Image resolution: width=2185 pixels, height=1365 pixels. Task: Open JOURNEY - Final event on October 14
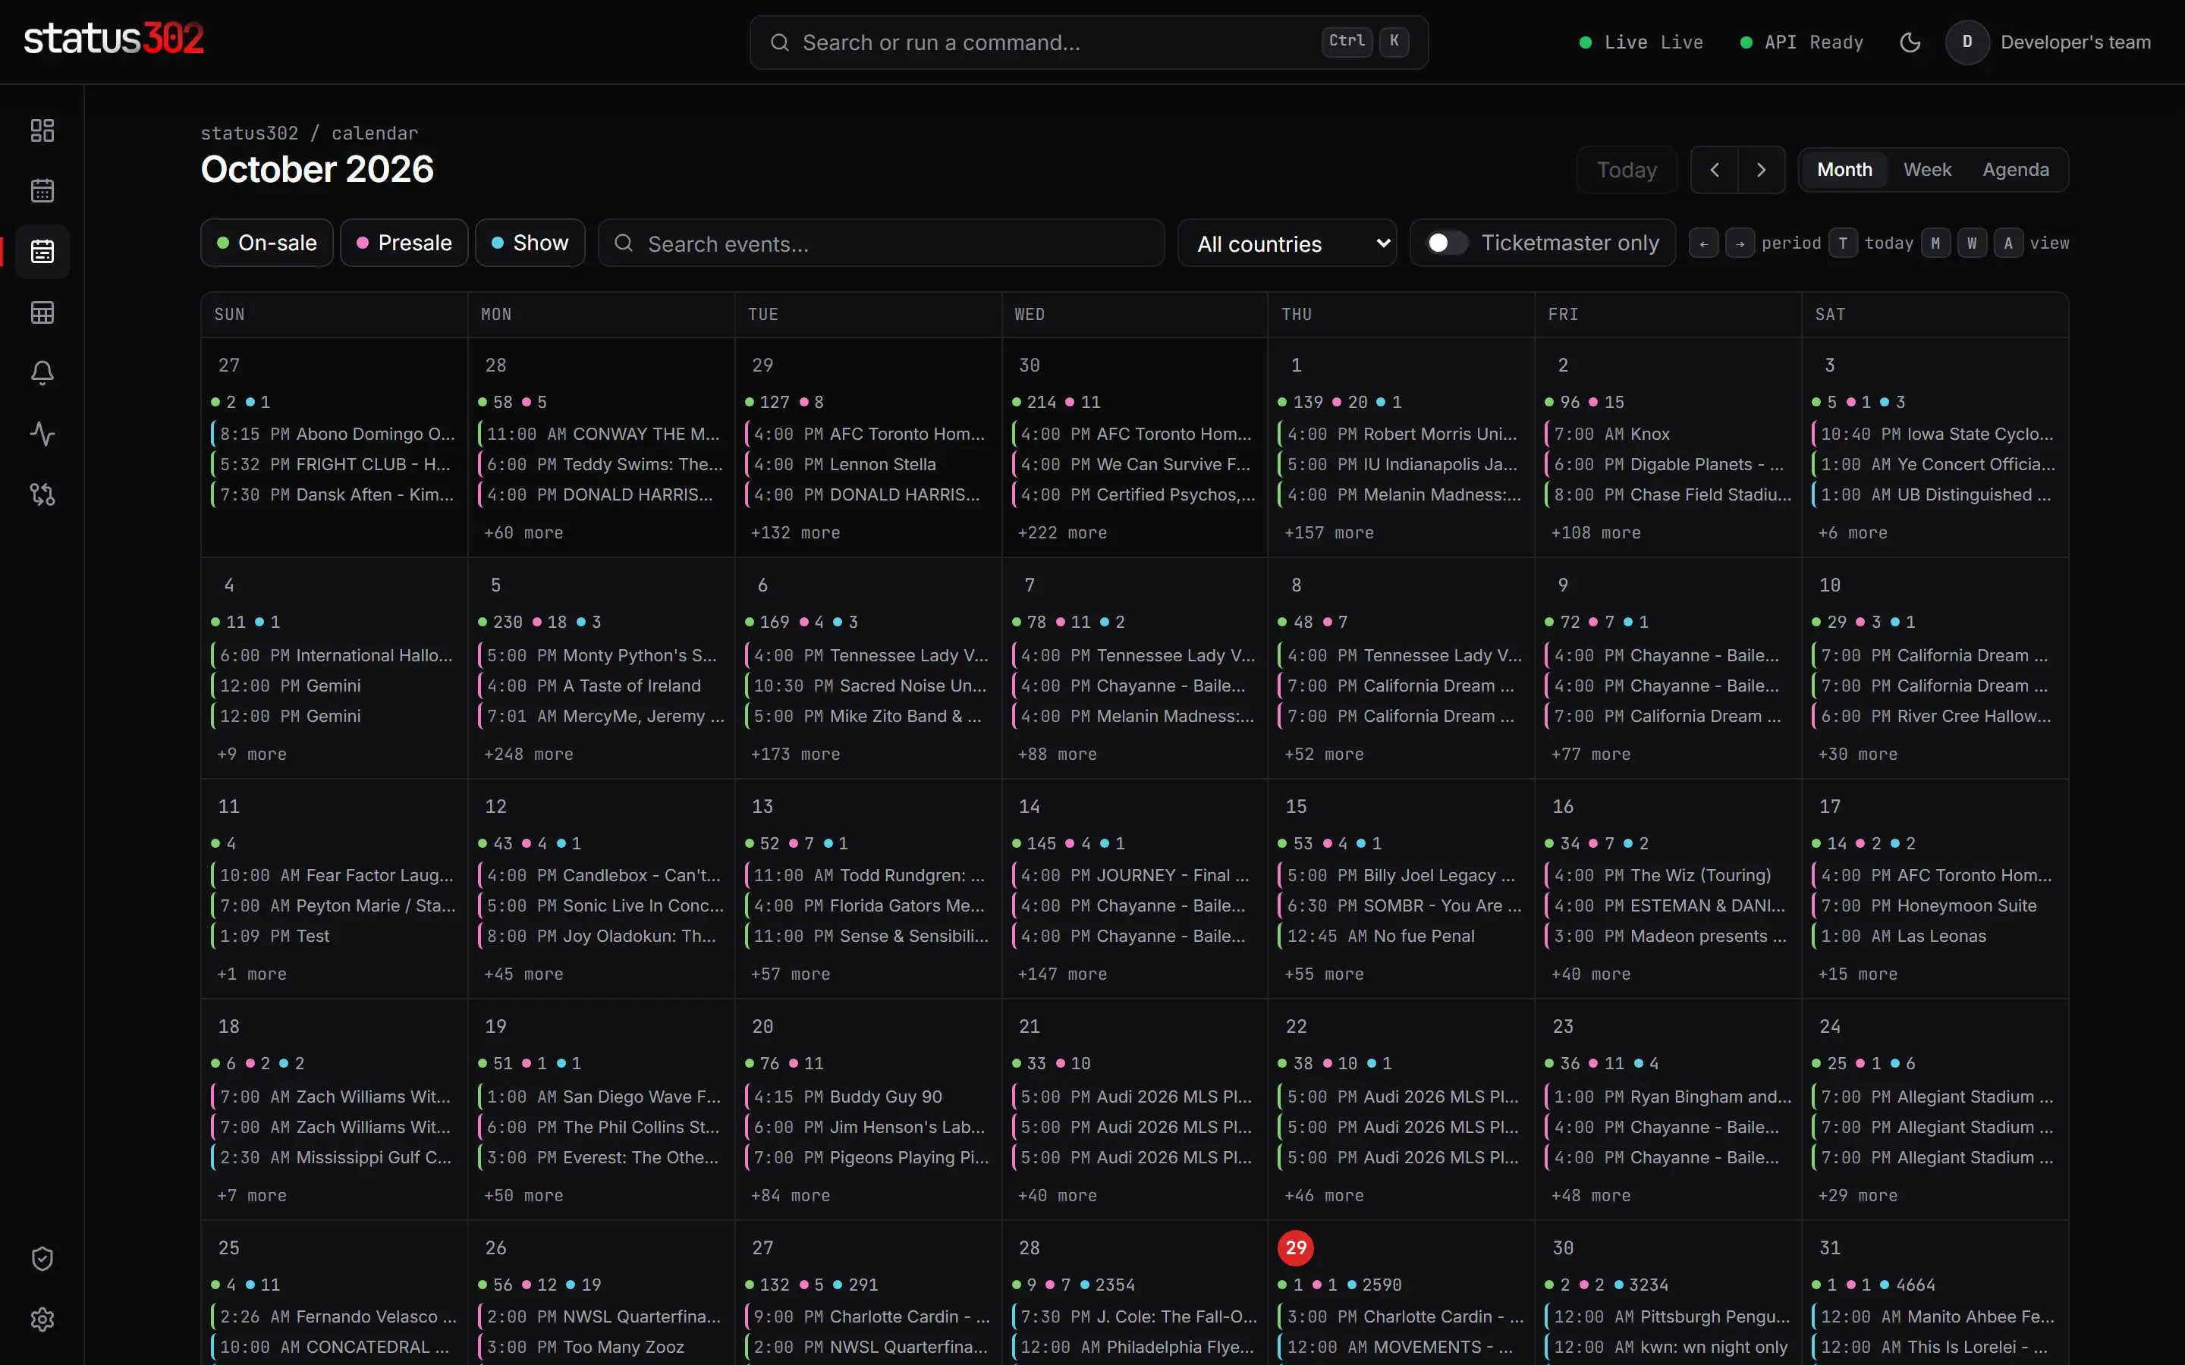click(1135, 875)
